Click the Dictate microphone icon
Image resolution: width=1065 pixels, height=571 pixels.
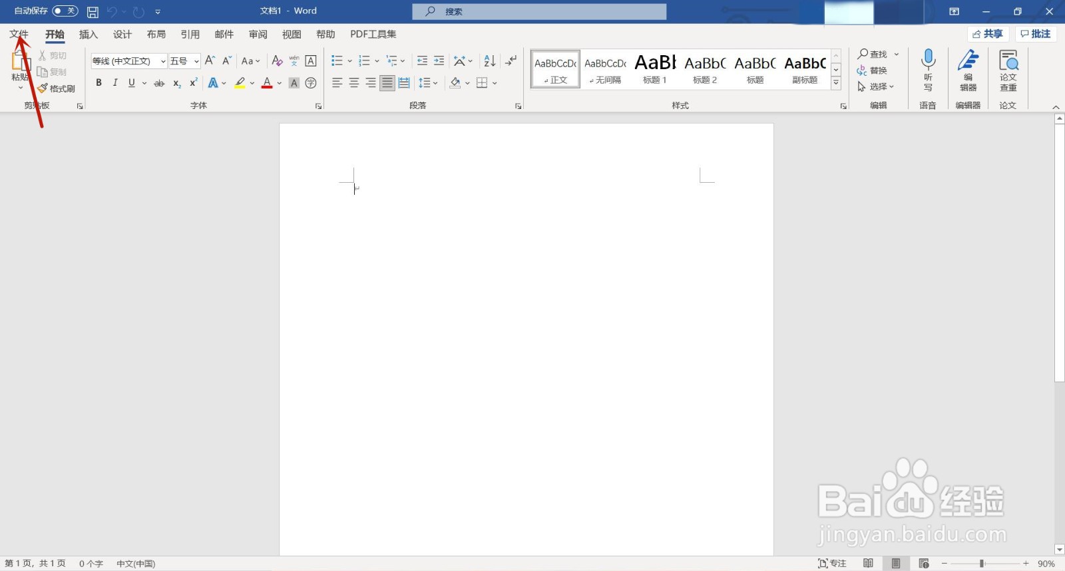928,60
